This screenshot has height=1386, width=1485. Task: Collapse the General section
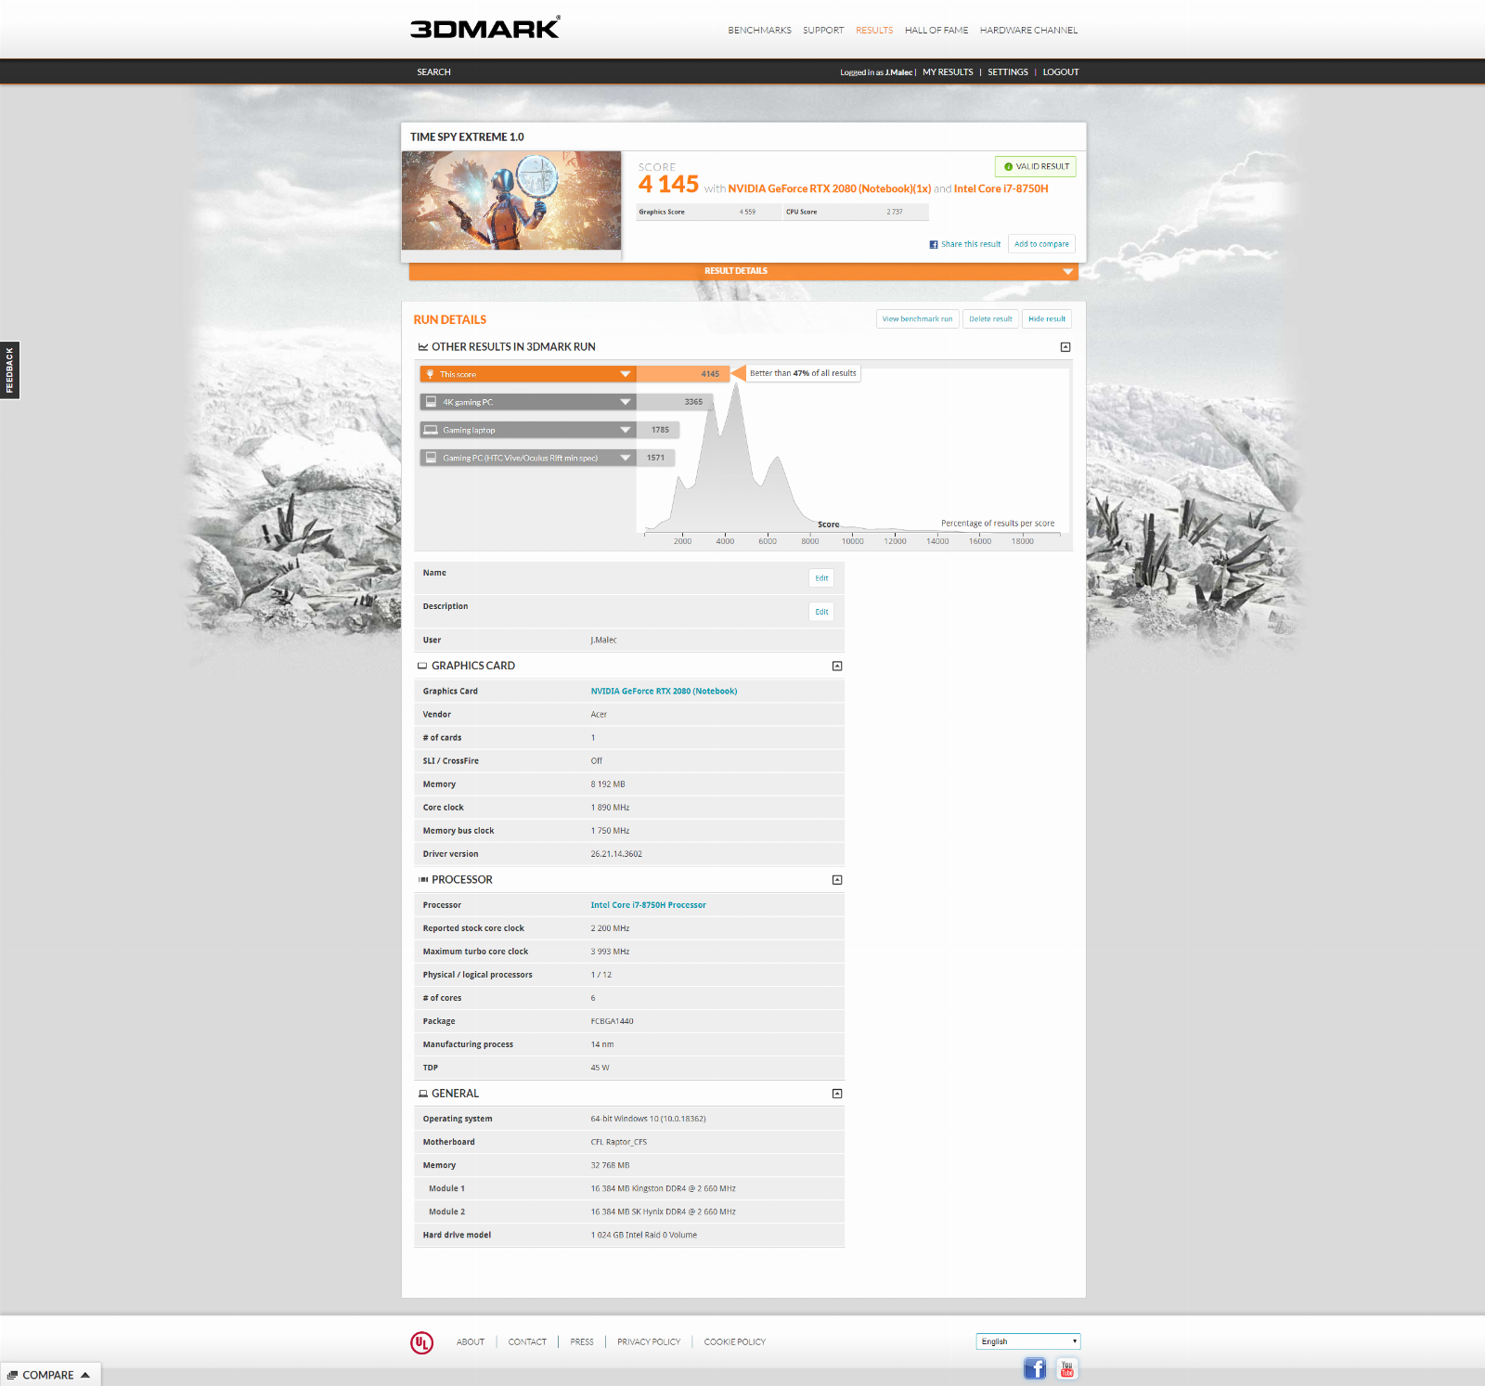point(837,1094)
